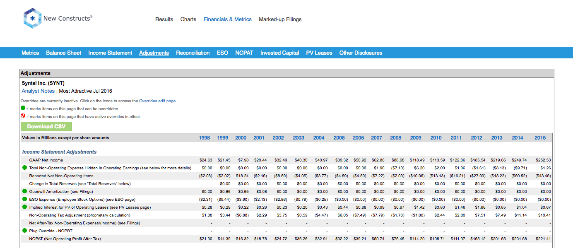Click the New Constructs hexagon logo

pos(32,19)
